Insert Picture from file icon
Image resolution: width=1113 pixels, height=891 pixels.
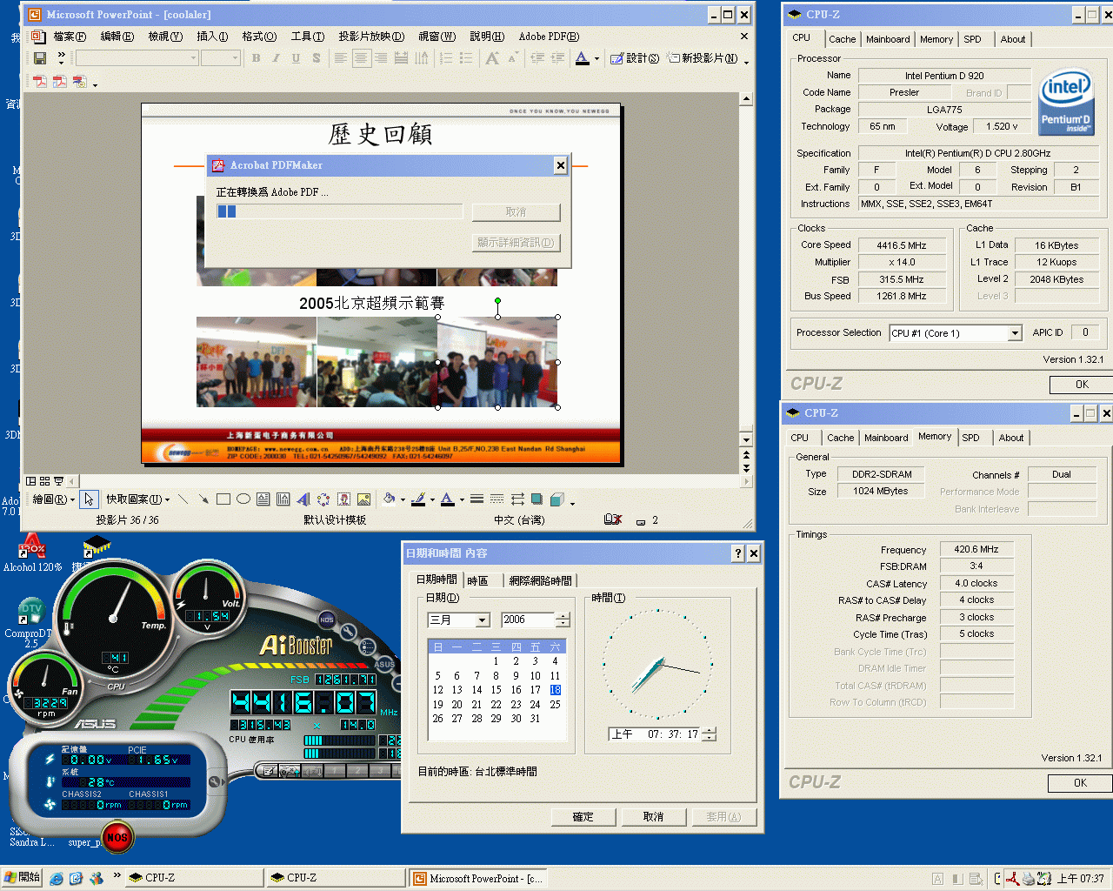[x=363, y=499]
